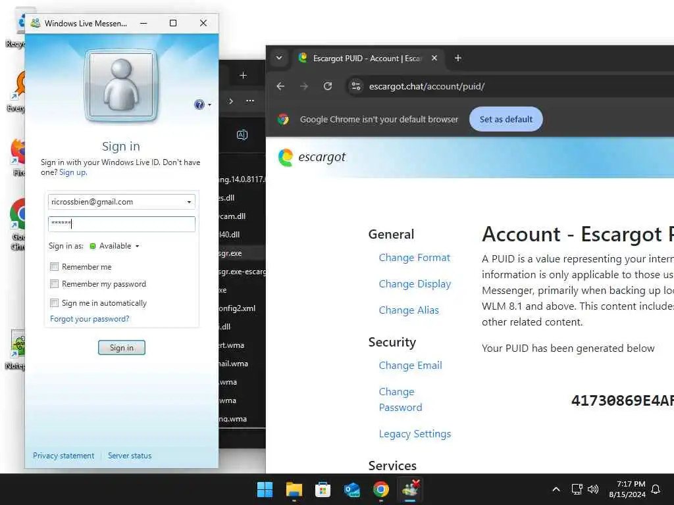This screenshot has width=674, height=505.
Task: Open the three-dots menu in background window
Action: [x=249, y=101]
